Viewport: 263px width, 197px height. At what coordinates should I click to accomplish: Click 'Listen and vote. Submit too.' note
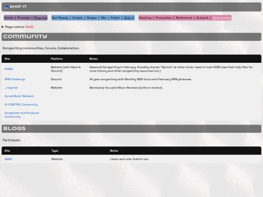(x=130, y=159)
